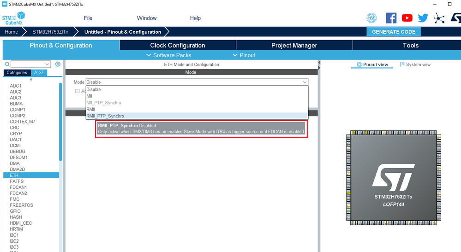Click the greyed MII_PTP_Synchro option
The height and width of the screenshot is (252, 461).
(x=197, y=103)
